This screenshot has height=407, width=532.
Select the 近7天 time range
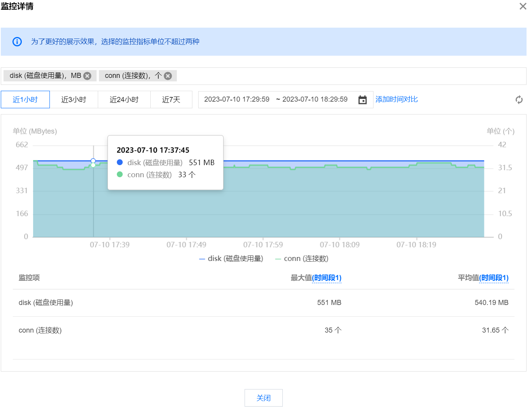(171, 100)
